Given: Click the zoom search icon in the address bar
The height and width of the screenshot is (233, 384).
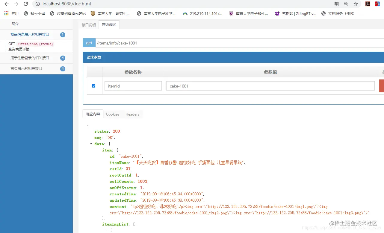Looking at the screenshot, I should click(346, 4).
